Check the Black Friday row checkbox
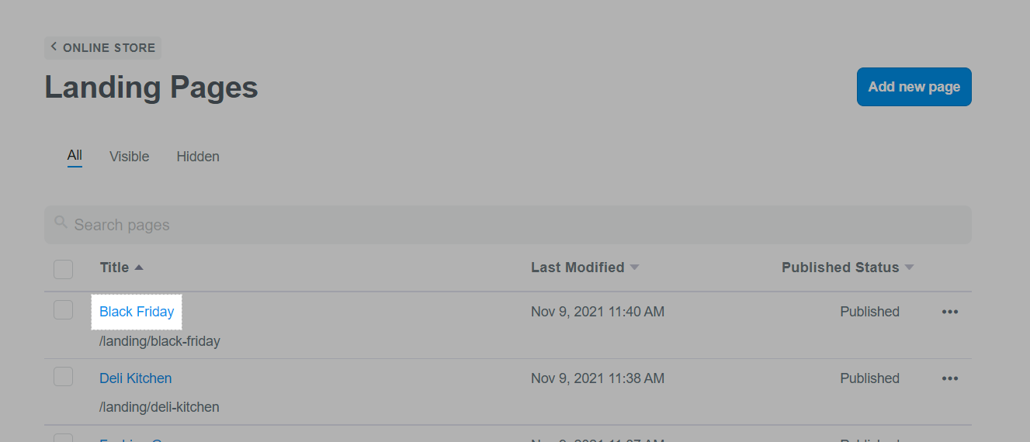Viewport: 1030px width, 442px height. click(63, 310)
